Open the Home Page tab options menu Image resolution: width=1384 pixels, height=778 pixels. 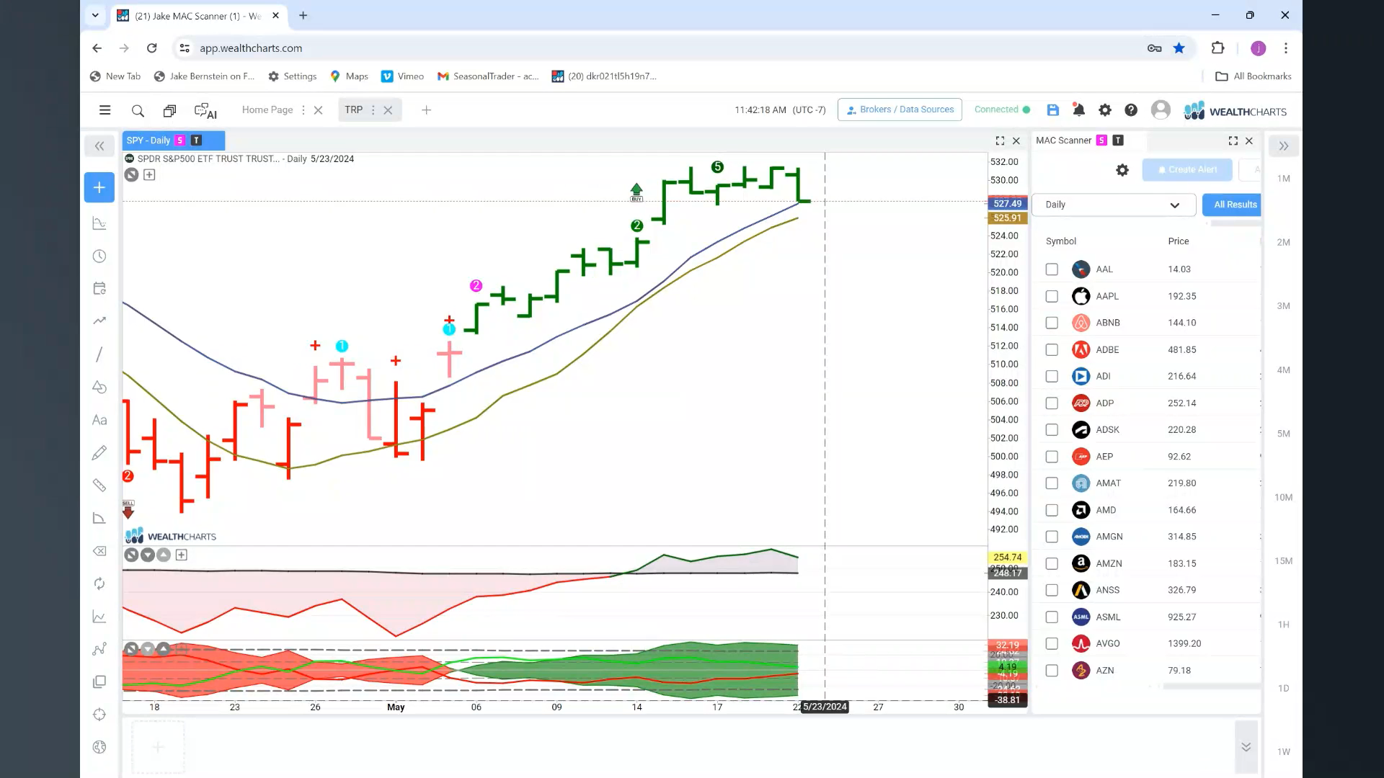pos(303,110)
